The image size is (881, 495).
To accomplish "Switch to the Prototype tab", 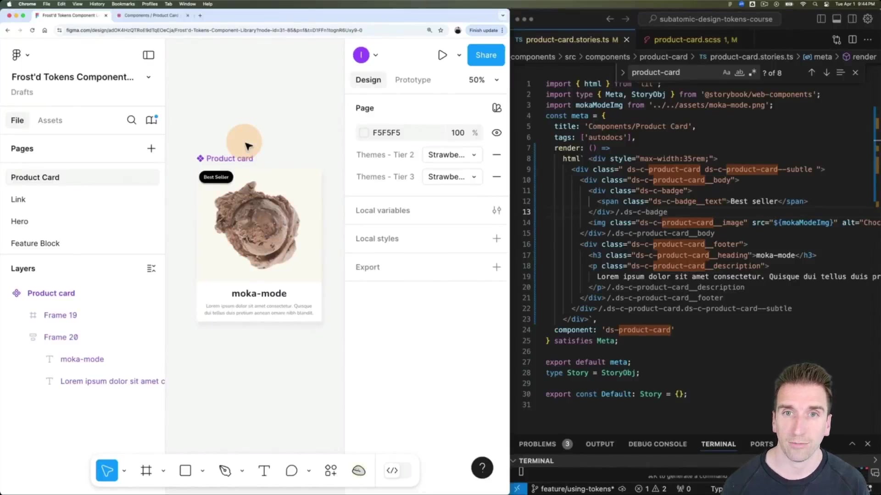I will pos(413,80).
